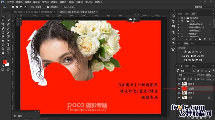The width and height of the screenshot is (215, 120).
Task: Click the stop action button
Action: [x=186, y=39]
